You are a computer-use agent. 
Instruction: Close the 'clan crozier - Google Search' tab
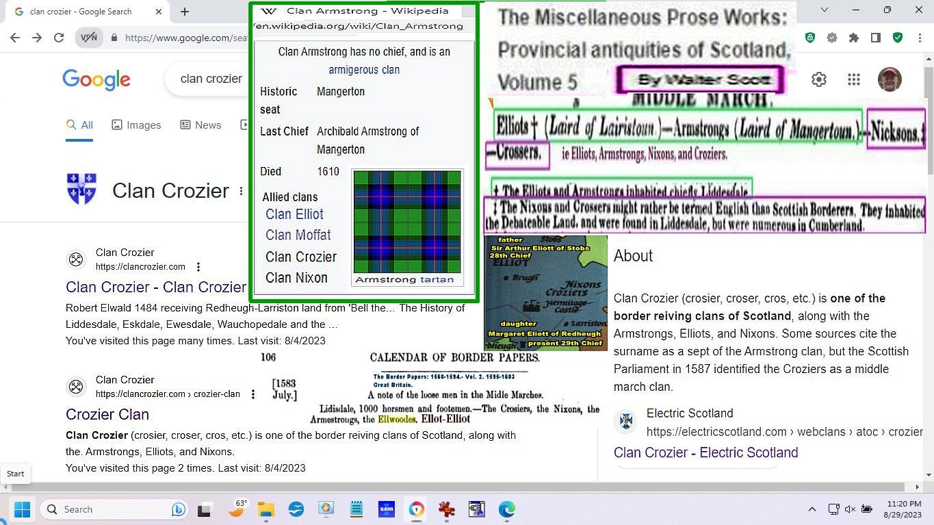point(159,12)
